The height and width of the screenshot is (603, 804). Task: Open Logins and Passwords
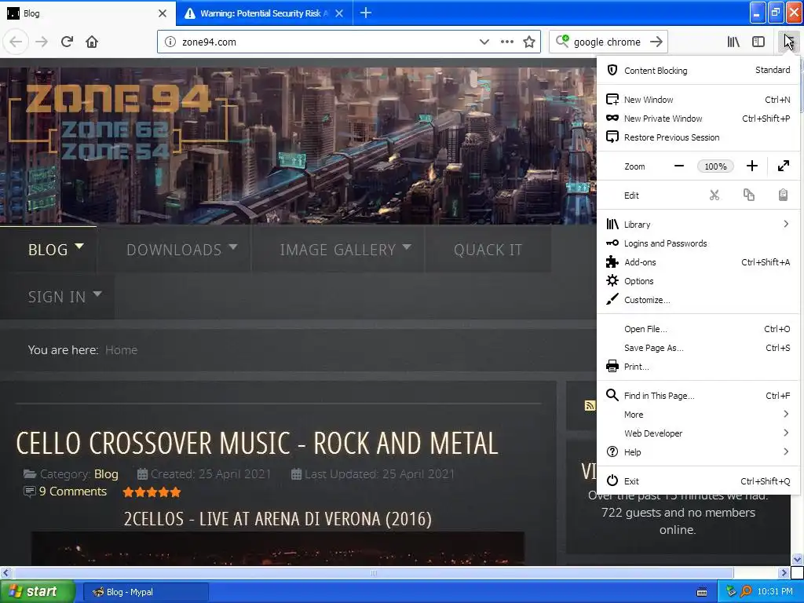(698, 243)
